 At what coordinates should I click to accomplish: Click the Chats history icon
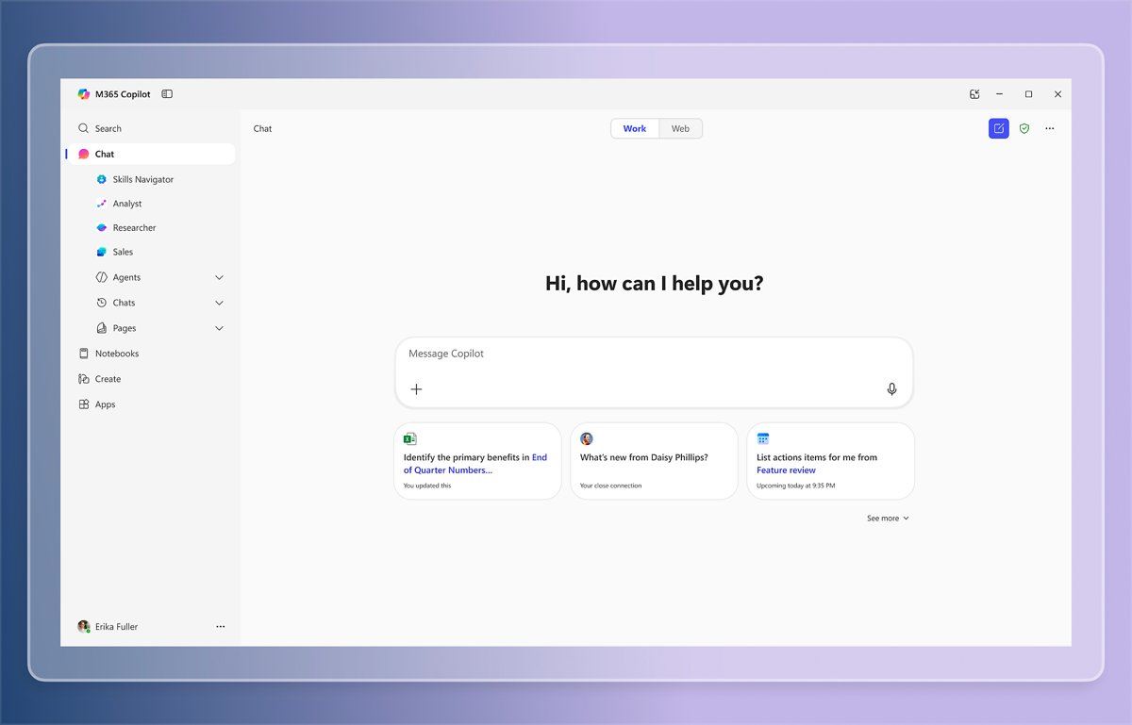click(102, 303)
